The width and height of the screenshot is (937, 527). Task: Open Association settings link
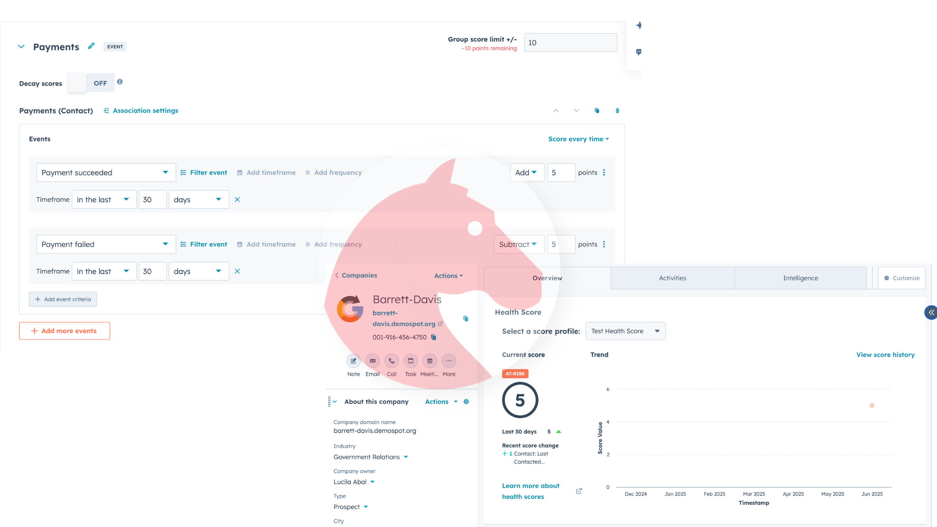141,110
